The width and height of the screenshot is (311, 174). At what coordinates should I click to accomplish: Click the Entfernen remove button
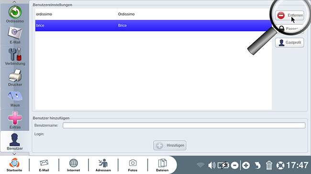(289, 15)
